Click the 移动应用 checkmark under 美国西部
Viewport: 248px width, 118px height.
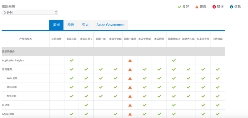159,87
